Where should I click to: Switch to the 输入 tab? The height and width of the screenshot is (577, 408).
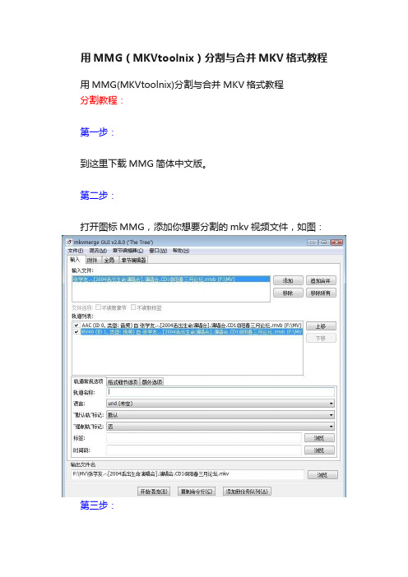coord(75,260)
